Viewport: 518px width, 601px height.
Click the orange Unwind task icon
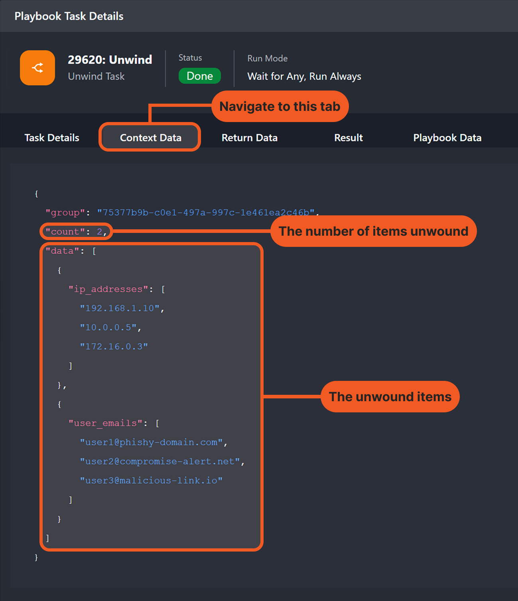(x=37, y=68)
